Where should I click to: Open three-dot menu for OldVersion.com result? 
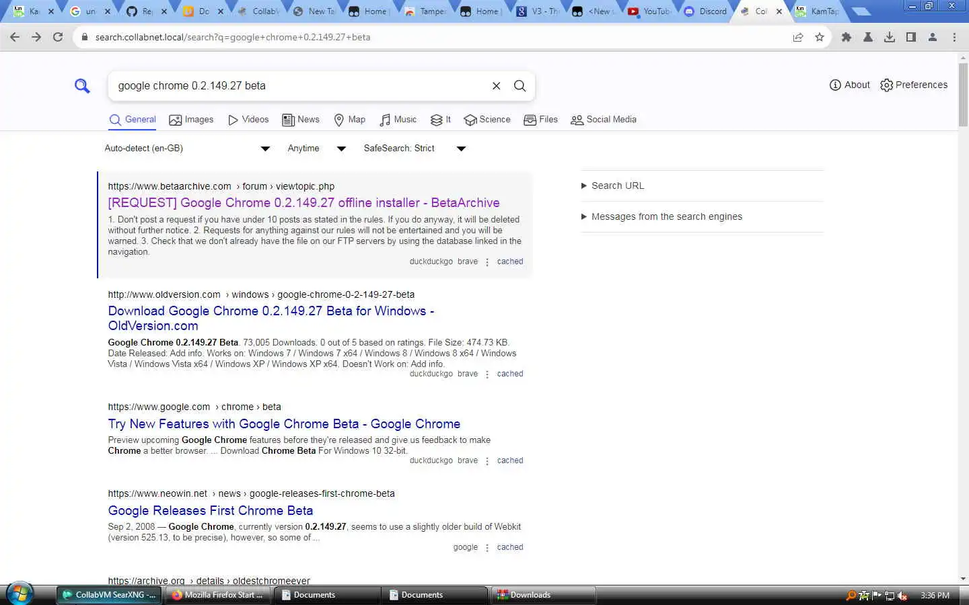[487, 374]
